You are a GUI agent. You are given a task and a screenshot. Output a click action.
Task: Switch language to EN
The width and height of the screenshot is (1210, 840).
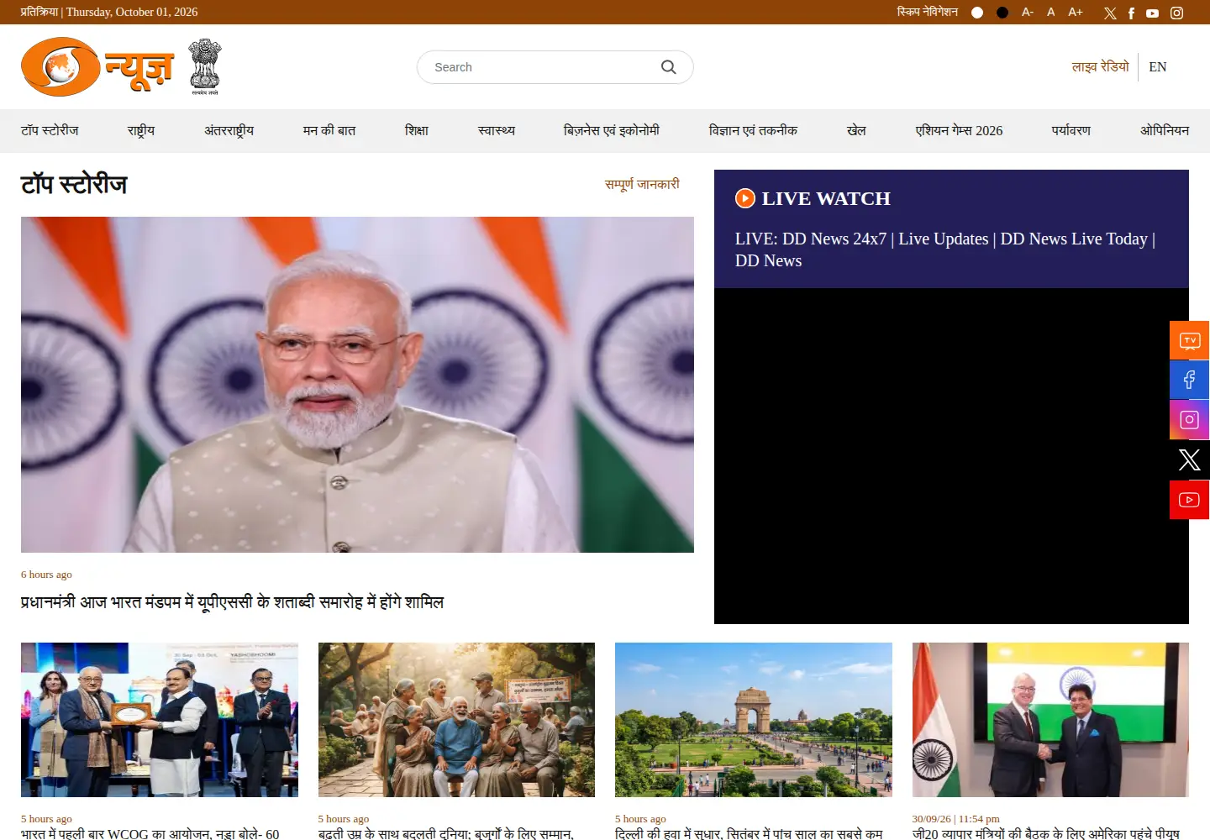click(1157, 67)
